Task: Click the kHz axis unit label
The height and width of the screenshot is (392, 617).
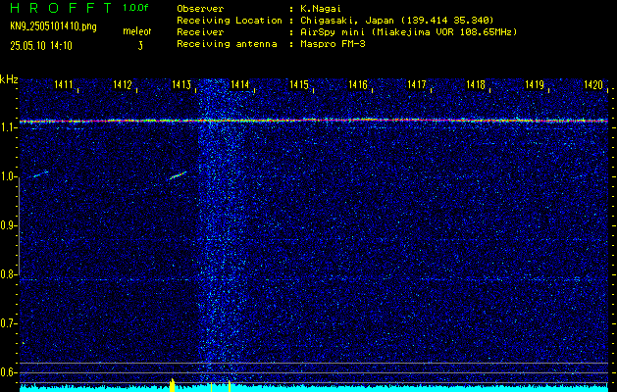Action: coord(9,79)
